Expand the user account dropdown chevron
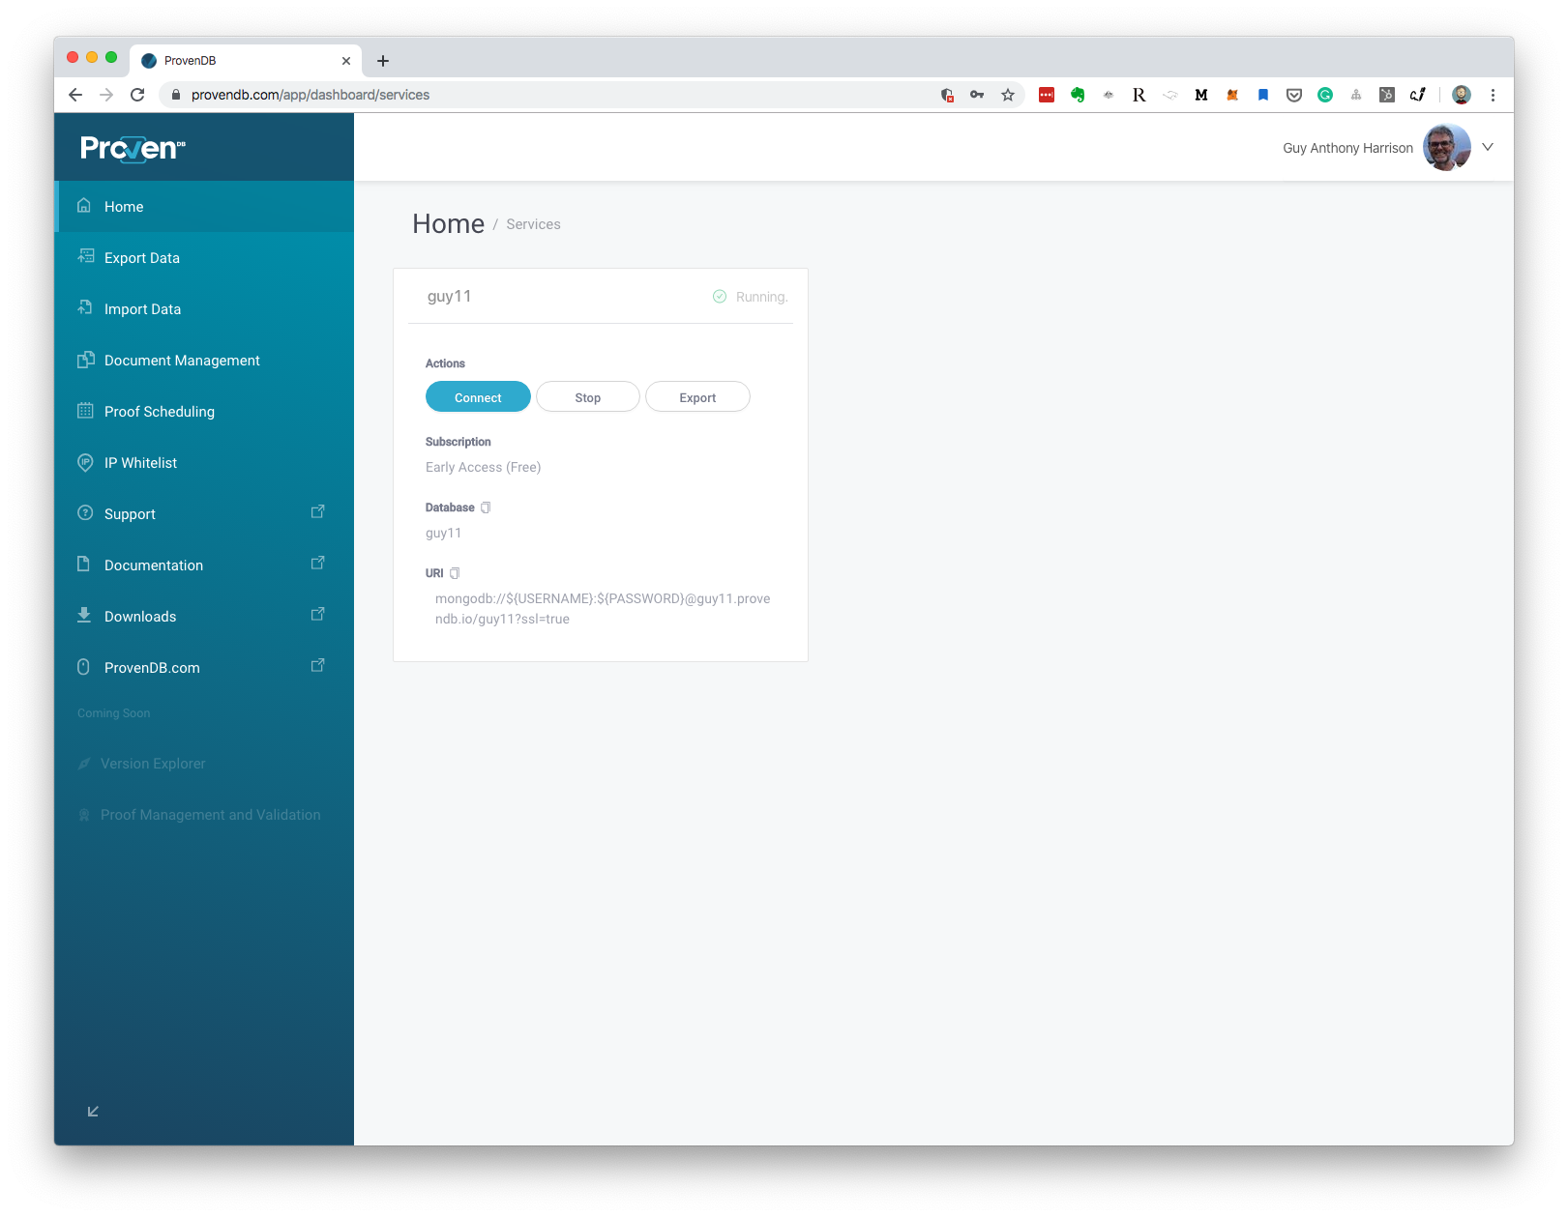Screen dimensions: 1568x1217 (x=1488, y=147)
